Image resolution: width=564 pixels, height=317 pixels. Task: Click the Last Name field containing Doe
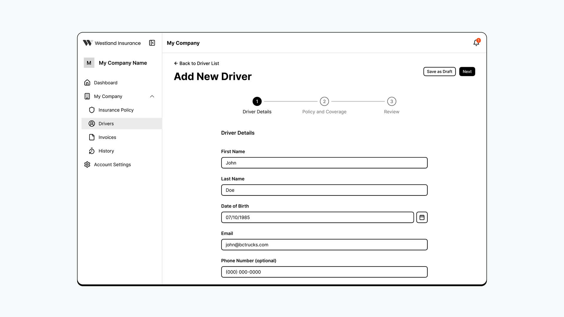(324, 190)
